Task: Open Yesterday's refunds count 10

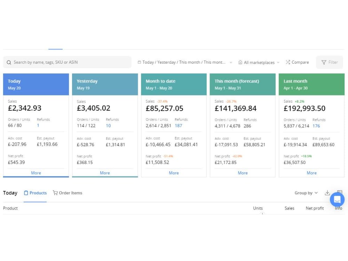Action: coord(108,126)
